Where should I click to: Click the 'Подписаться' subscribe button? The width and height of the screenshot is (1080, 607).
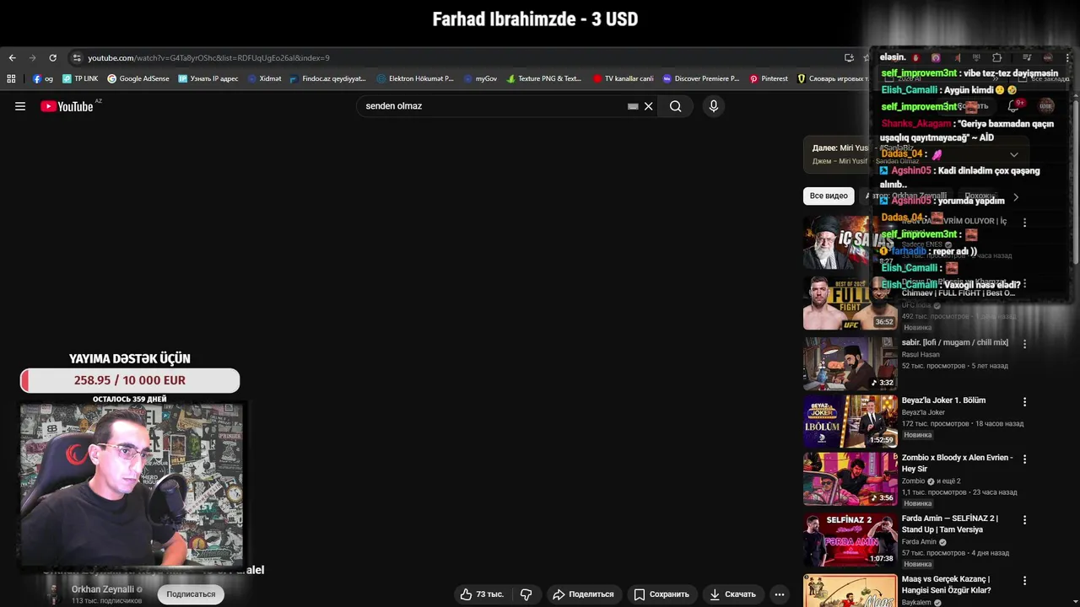click(x=191, y=594)
